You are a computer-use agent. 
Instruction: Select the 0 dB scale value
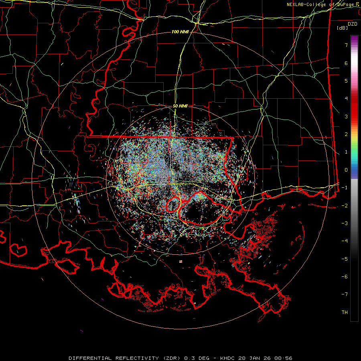pos(346,170)
